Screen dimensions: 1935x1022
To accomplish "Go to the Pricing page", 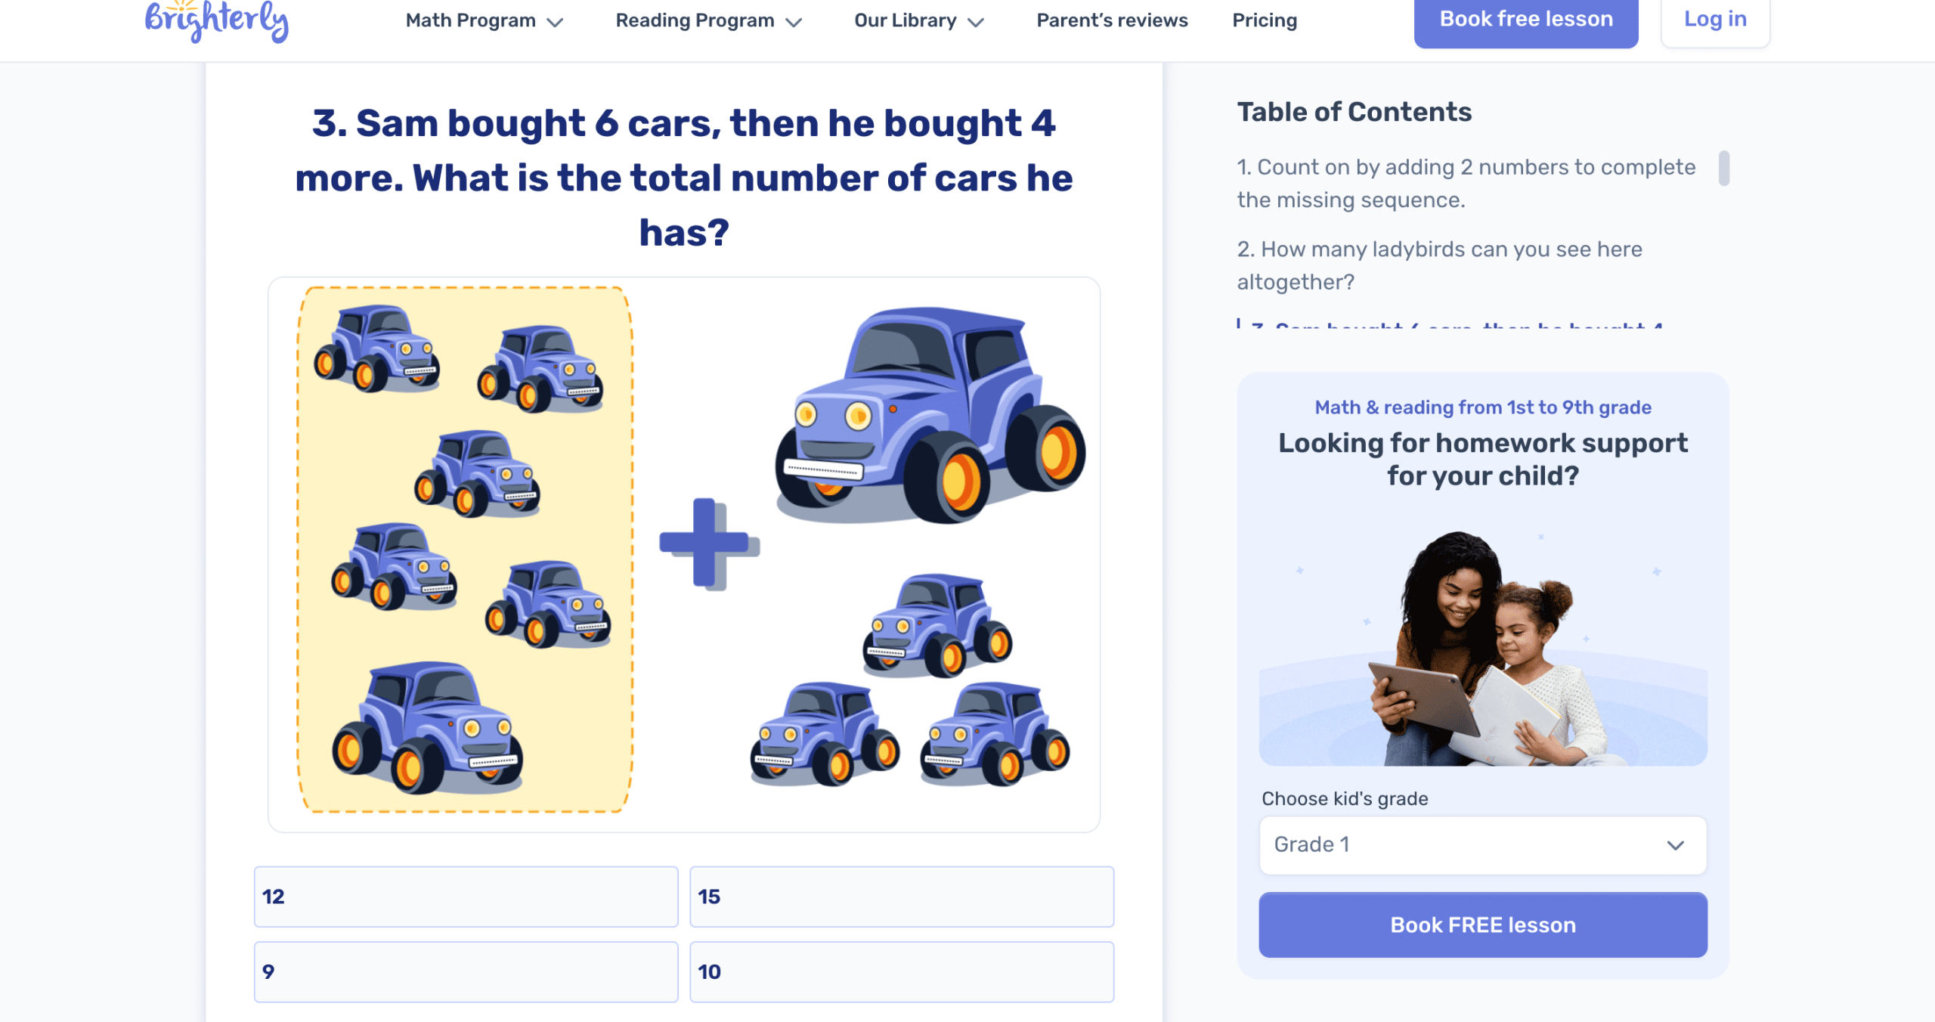I will [x=1265, y=20].
